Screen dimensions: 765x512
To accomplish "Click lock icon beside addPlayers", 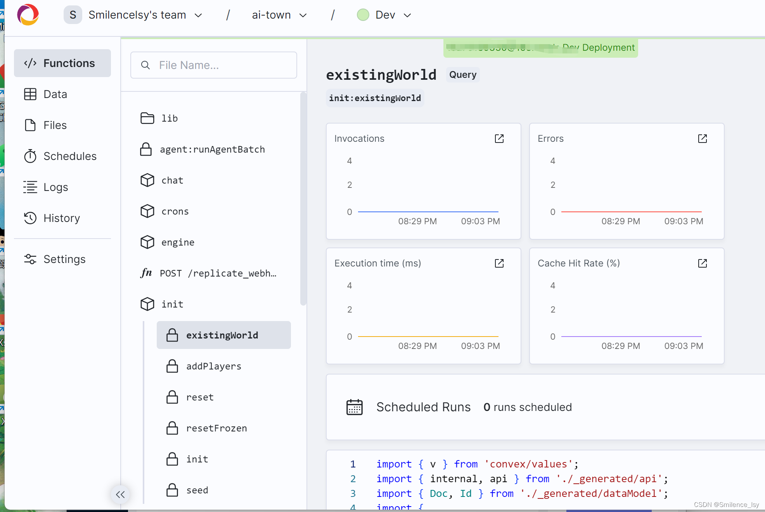I will 172,366.
